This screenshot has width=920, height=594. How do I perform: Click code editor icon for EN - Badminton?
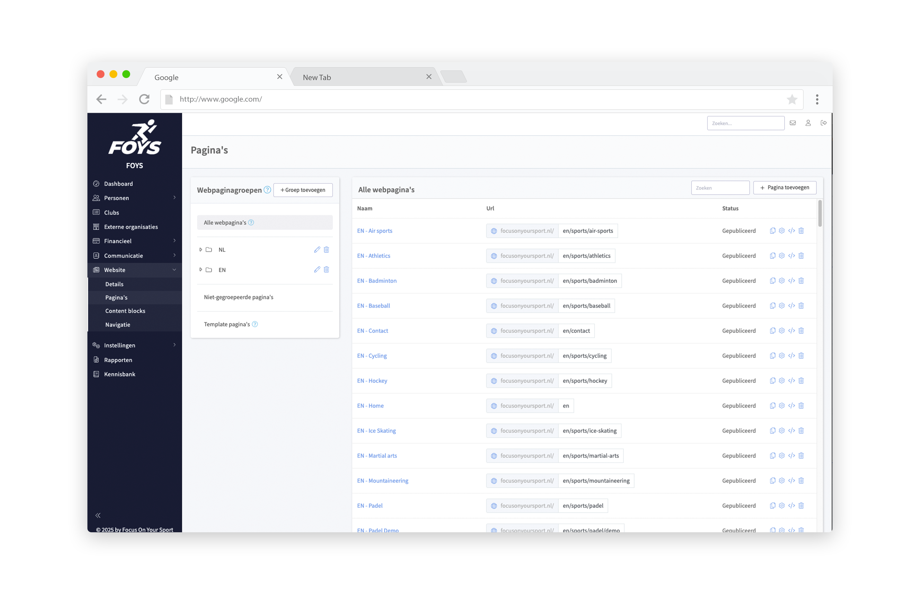pyautogui.click(x=791, y=281)
